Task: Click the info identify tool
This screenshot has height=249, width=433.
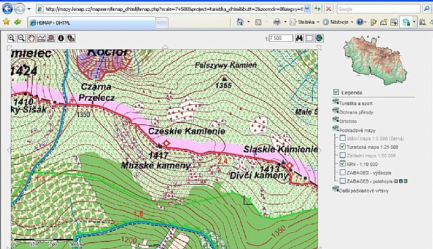Action: 61,38
